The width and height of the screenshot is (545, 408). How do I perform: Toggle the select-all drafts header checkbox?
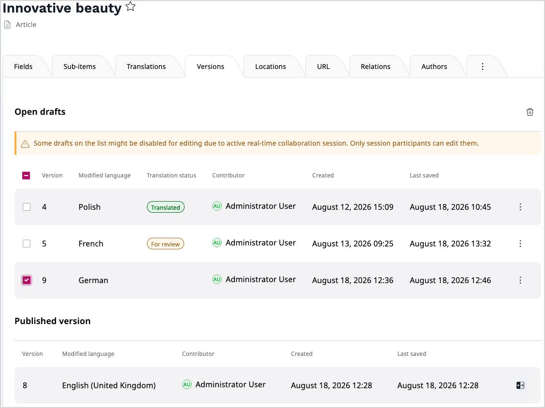tap(26, 176)
